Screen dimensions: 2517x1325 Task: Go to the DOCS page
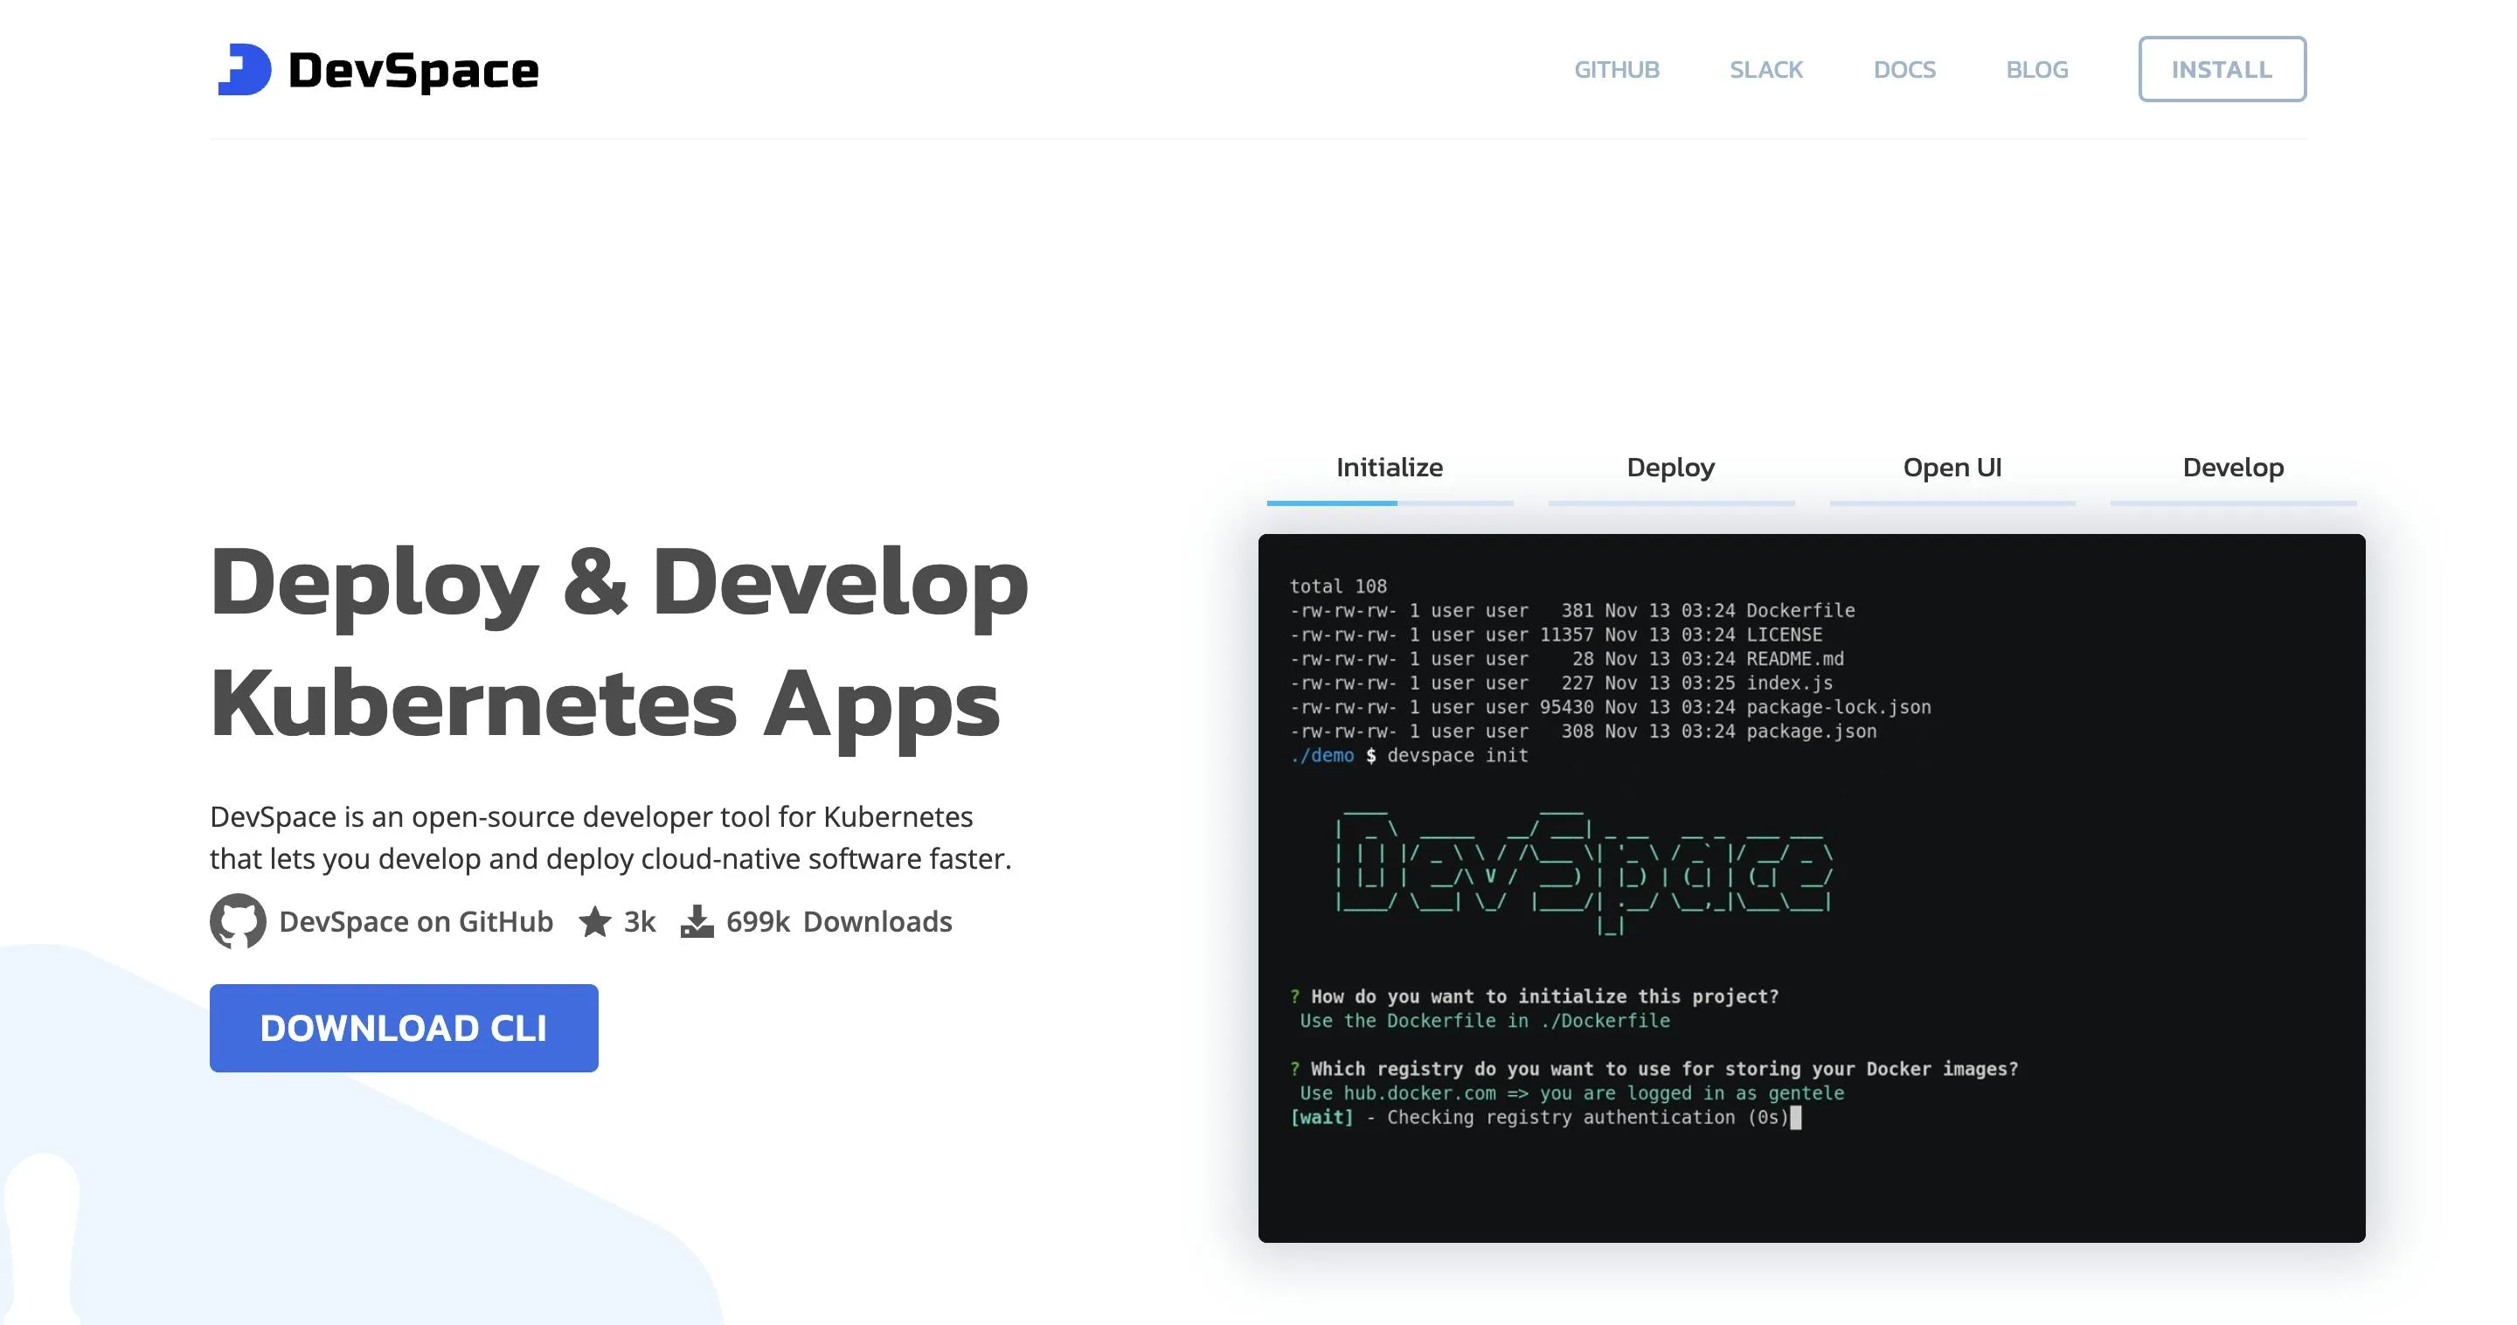1903,69
